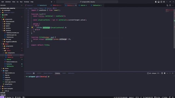Open the Run menu

pos(21,2)
